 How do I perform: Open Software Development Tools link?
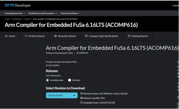tap(59, 53)
